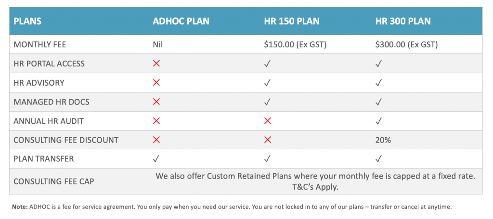
Task: Click checkmark for HR 300 HR Portal Access
Action: click(379, 64)
